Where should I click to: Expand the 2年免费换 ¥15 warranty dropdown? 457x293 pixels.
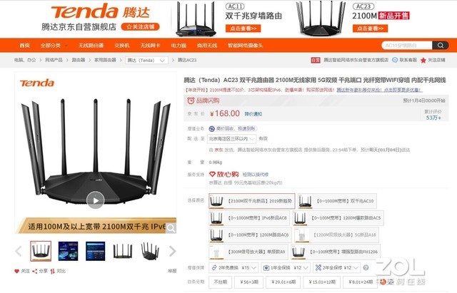pos(233,267)
